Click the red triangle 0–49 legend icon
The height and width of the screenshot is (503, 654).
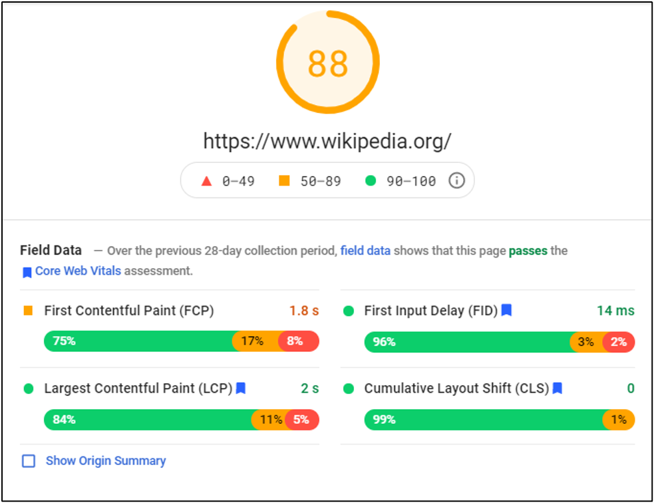tap(206, 181)
